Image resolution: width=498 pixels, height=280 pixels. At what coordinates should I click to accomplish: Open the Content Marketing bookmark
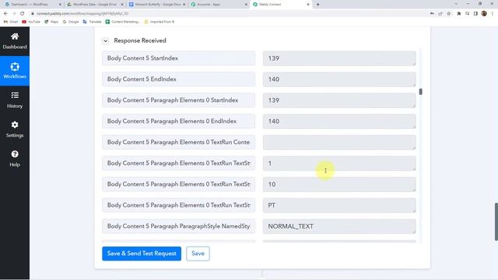tap(123, 22)
